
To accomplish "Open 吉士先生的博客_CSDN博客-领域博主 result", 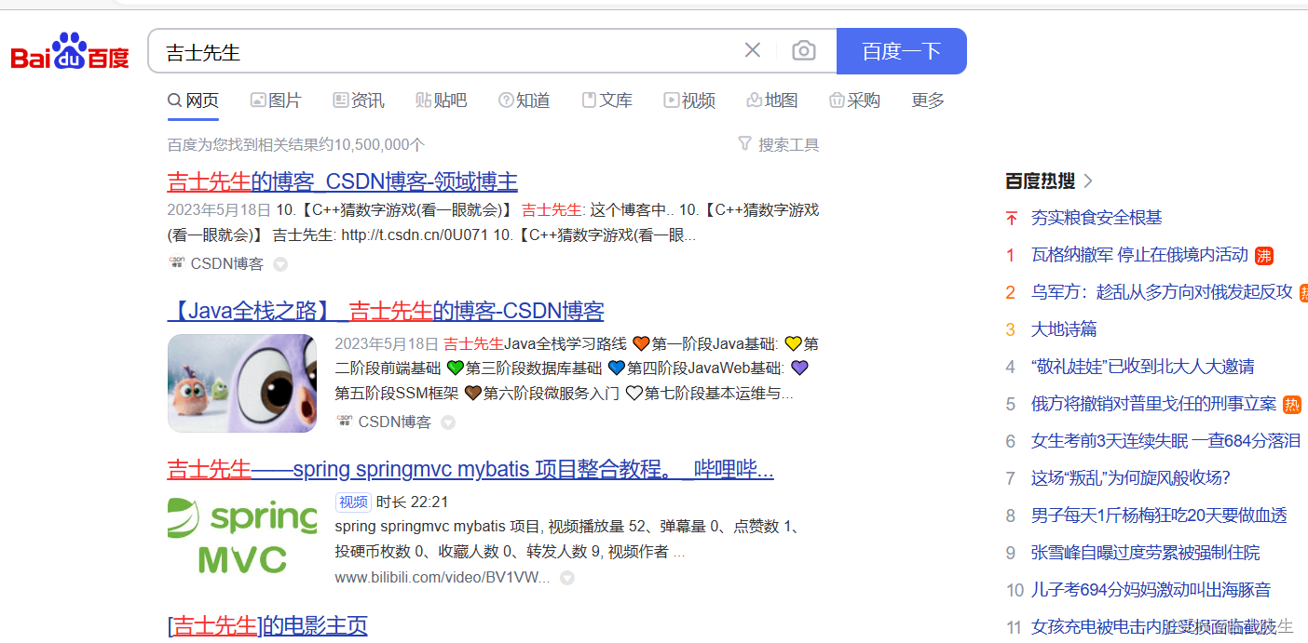I will pyautogui.click(x=343, y=181).
